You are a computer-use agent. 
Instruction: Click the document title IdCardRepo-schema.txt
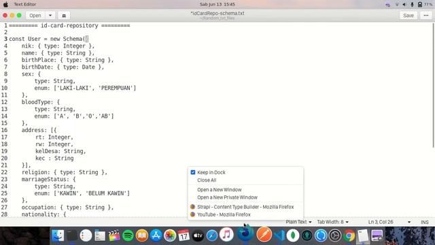[x=217, y=13]
